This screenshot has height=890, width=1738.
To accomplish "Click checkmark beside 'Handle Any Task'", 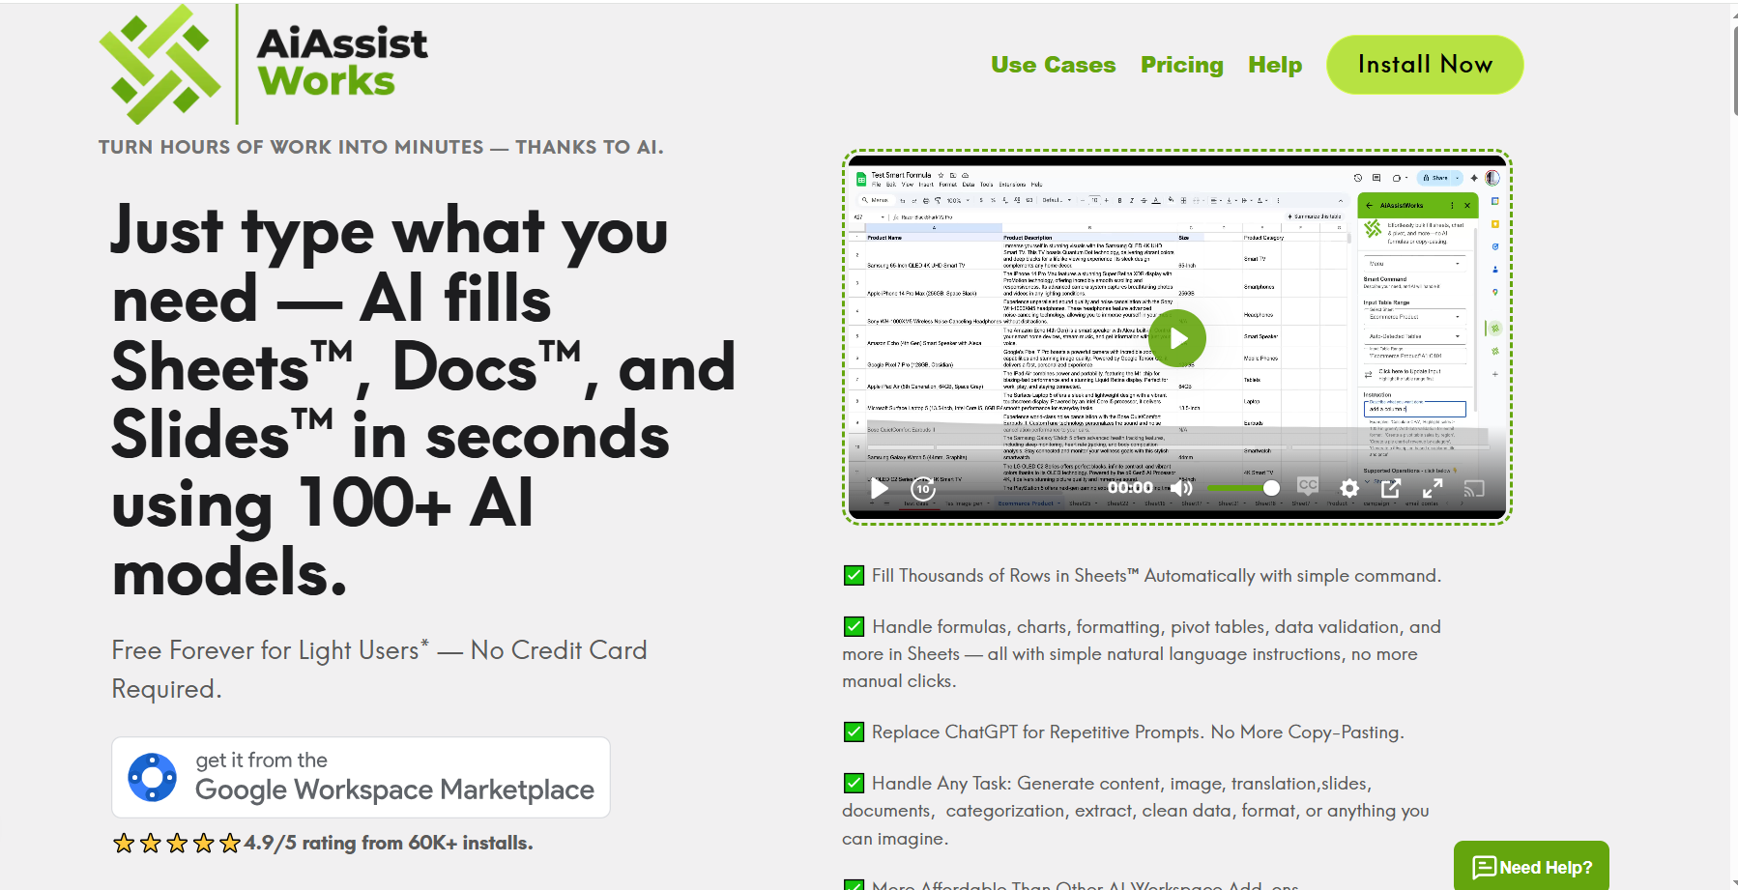I will pos(854,783).
